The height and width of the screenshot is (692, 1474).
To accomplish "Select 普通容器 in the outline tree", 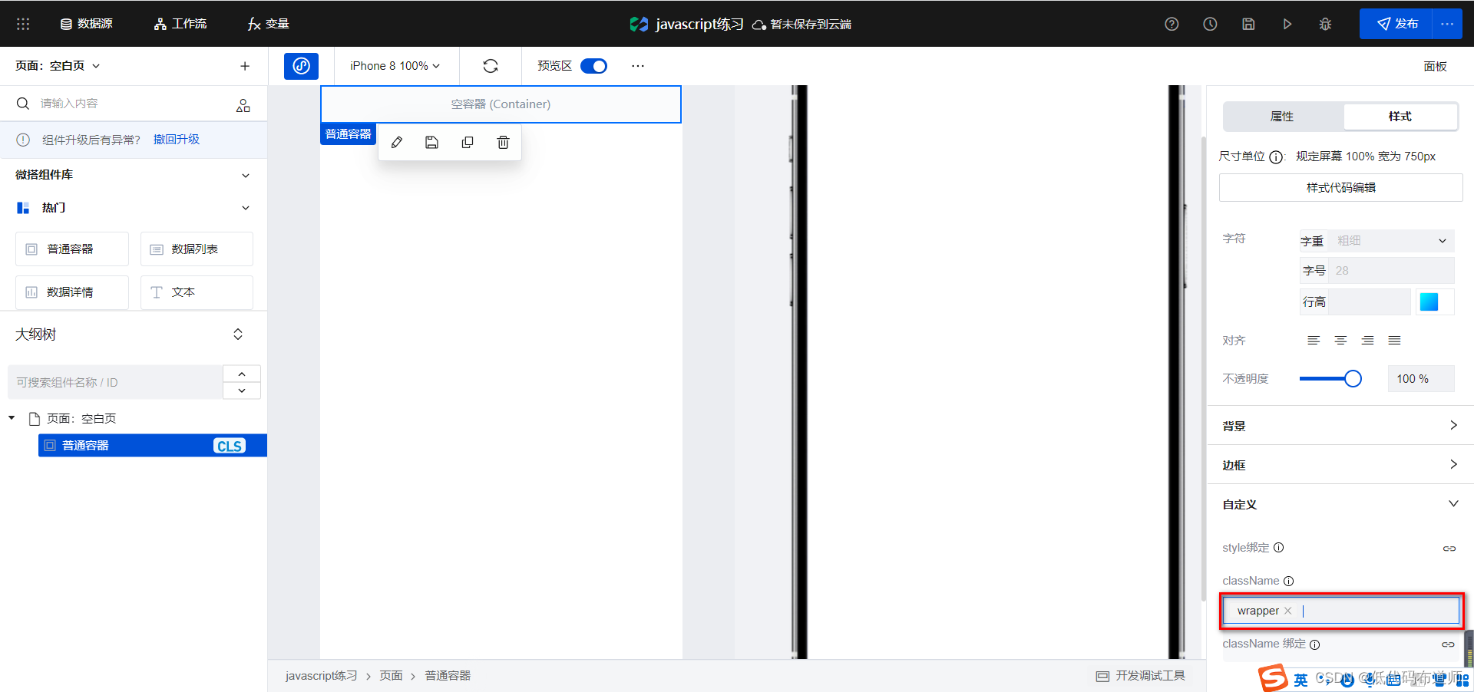I will point(153,446).
